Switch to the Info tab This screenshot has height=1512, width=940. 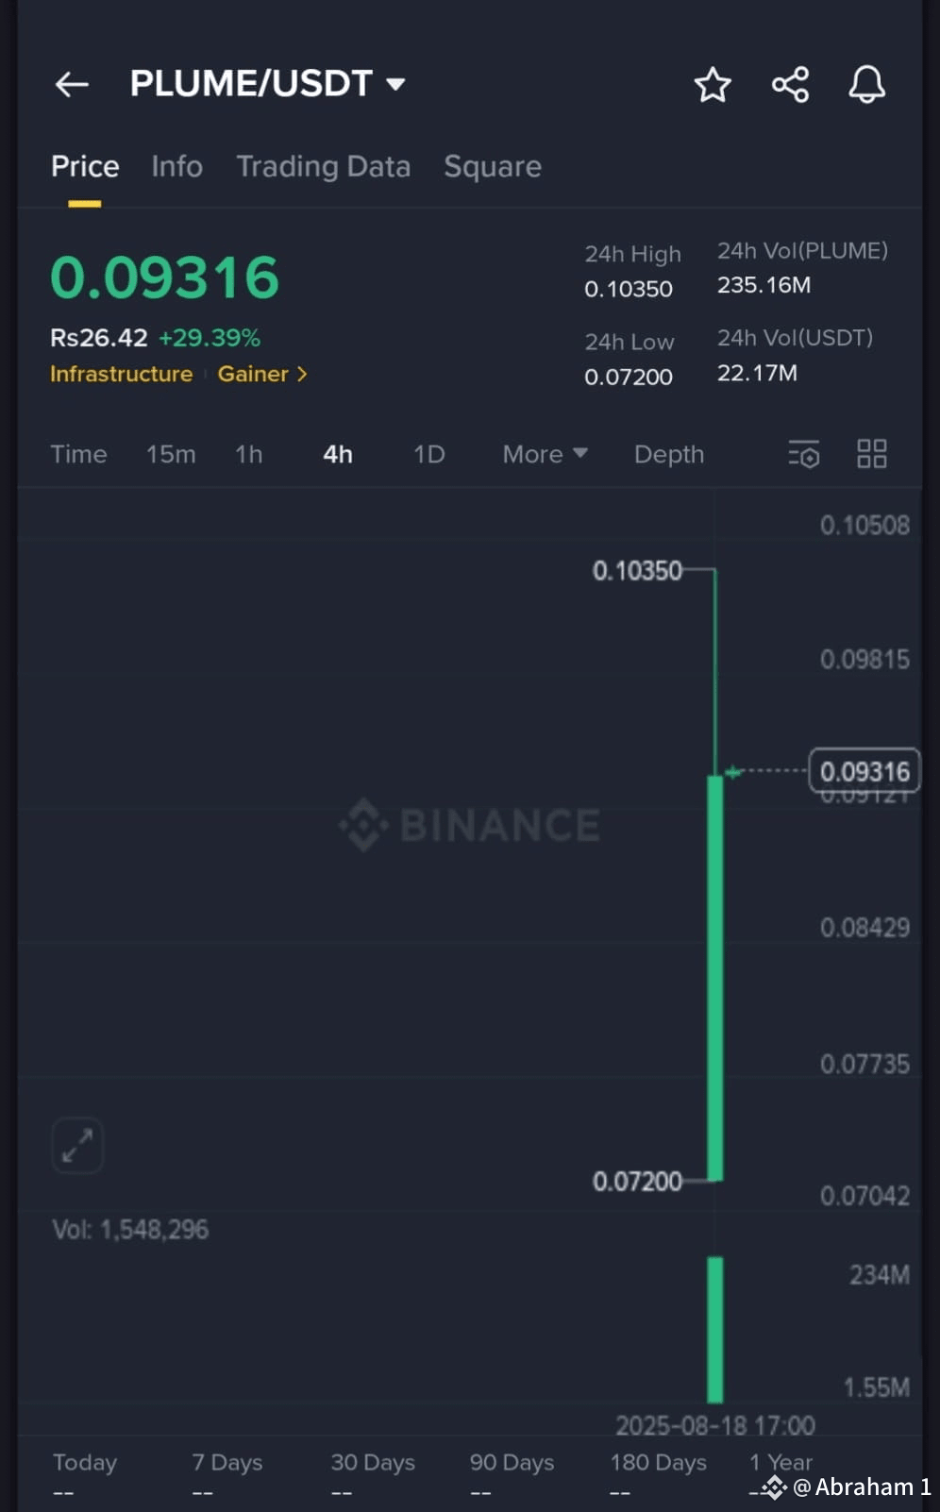[176, 166]
